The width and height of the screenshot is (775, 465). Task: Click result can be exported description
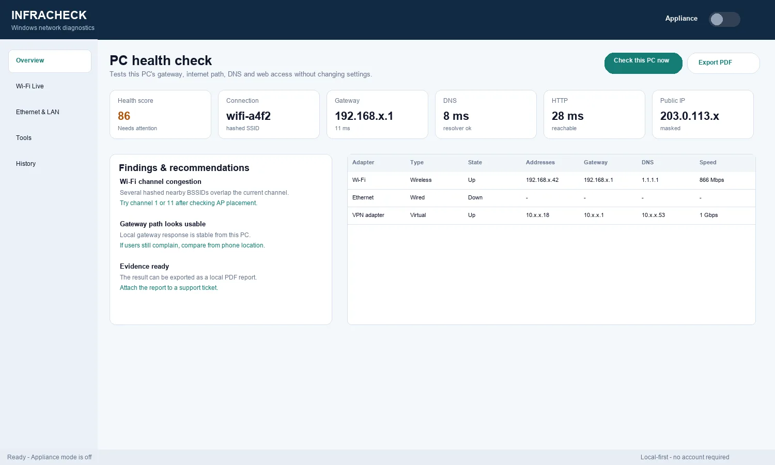coord(188,277)
